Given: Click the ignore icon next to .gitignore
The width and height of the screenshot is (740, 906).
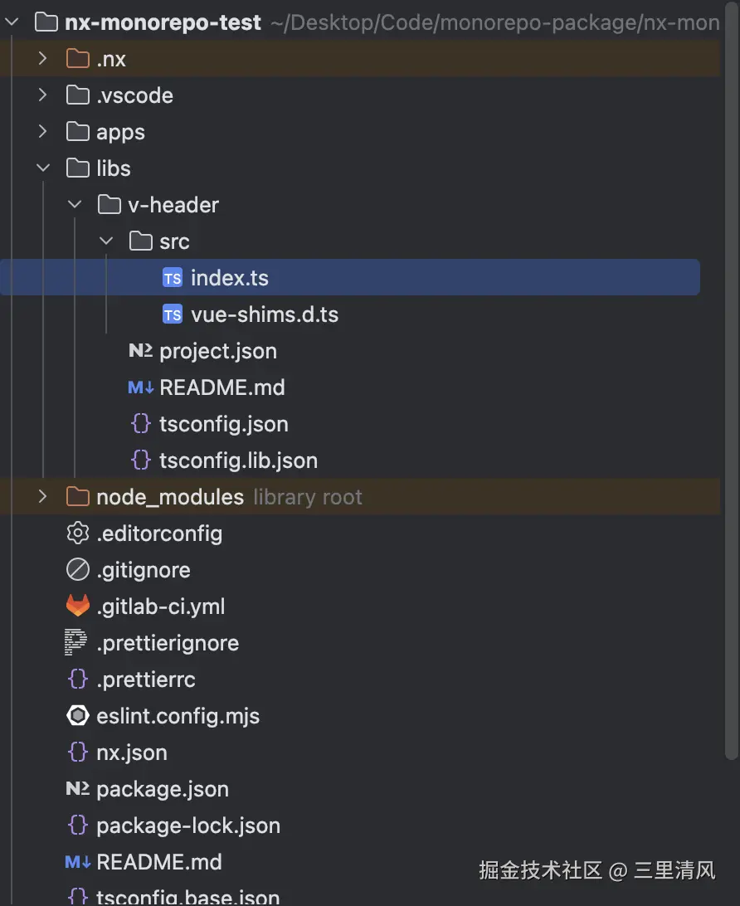Looking at the screenshot, I should click(77, 570).
